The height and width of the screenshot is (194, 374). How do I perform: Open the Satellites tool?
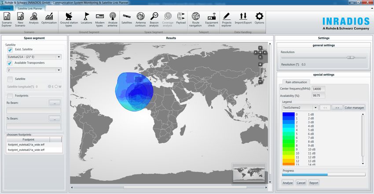[x=127, y=18]
